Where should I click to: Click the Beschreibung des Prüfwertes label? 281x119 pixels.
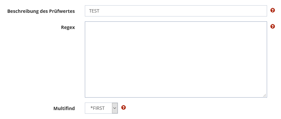click(41, 11)
